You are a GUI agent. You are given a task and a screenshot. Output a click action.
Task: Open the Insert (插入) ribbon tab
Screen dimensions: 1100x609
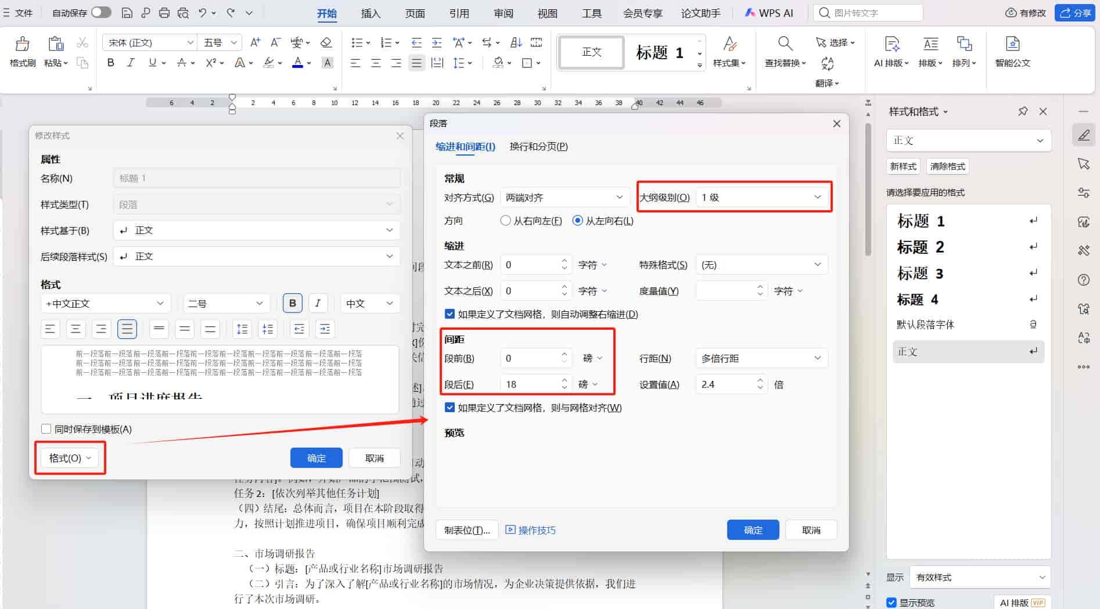[371, 13]
